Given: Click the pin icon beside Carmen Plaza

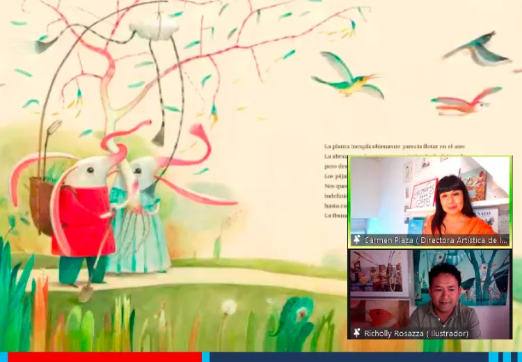Looking at the screenshot, I should pyautogui.click(x=357, y=240).
